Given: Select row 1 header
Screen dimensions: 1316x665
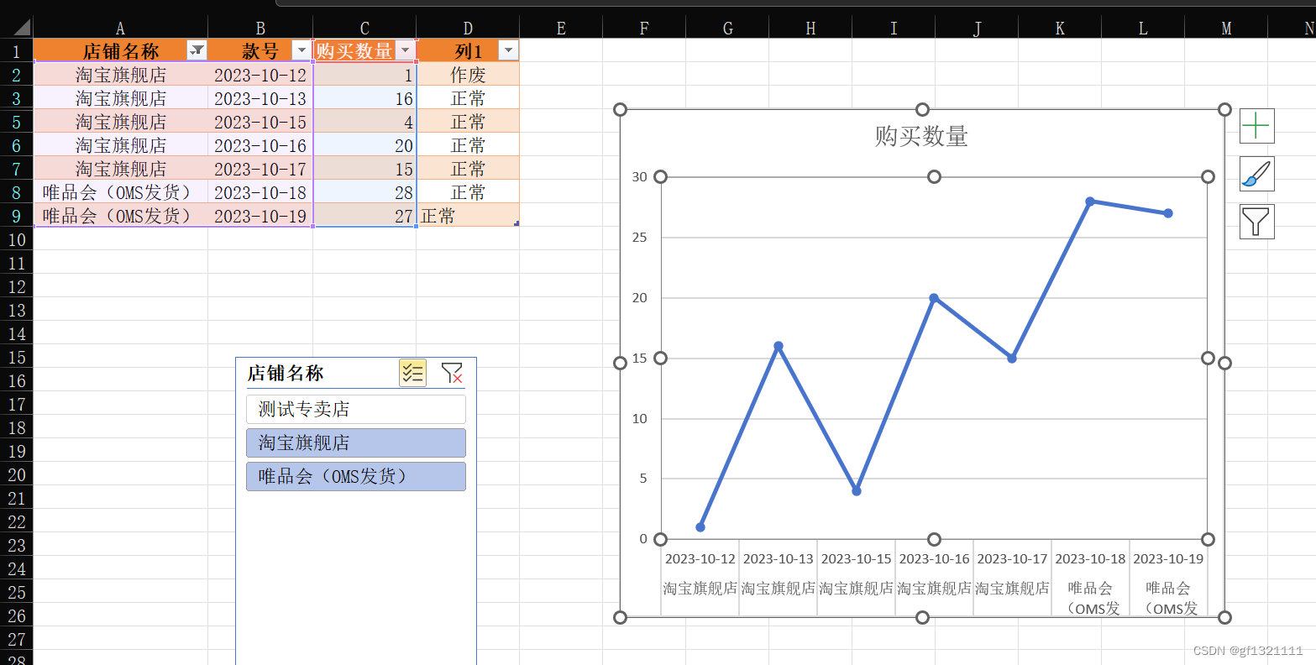Looking at the screenshot, I should pos(16,51).
